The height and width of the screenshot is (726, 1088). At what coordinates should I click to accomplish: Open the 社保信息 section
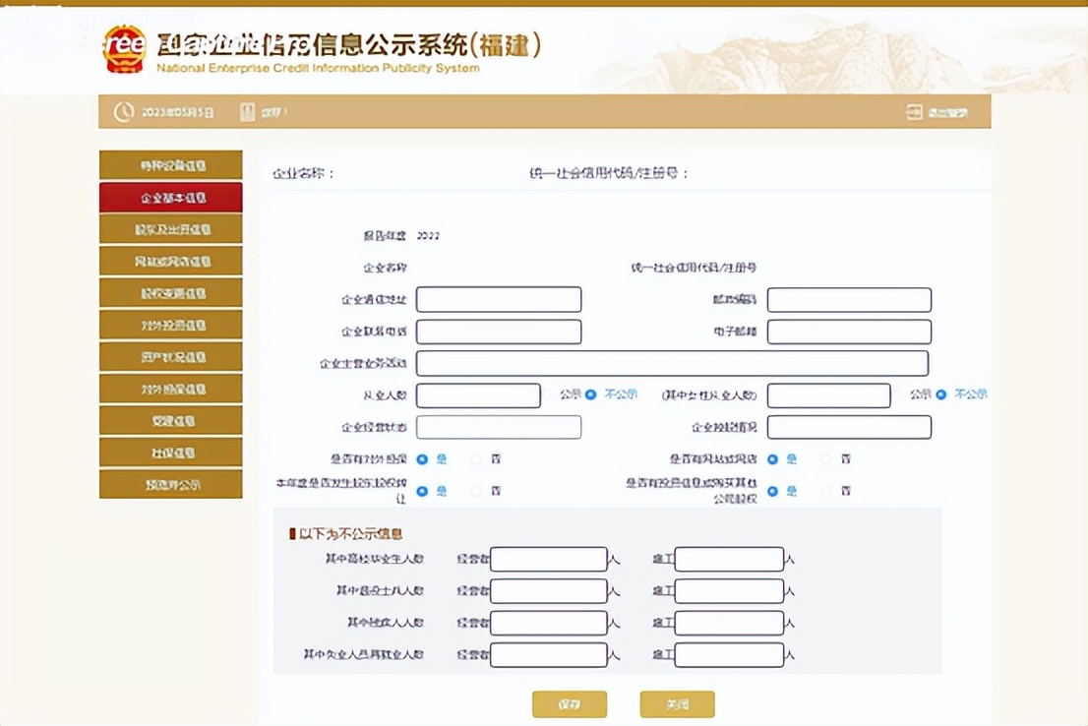click(169, 452)
